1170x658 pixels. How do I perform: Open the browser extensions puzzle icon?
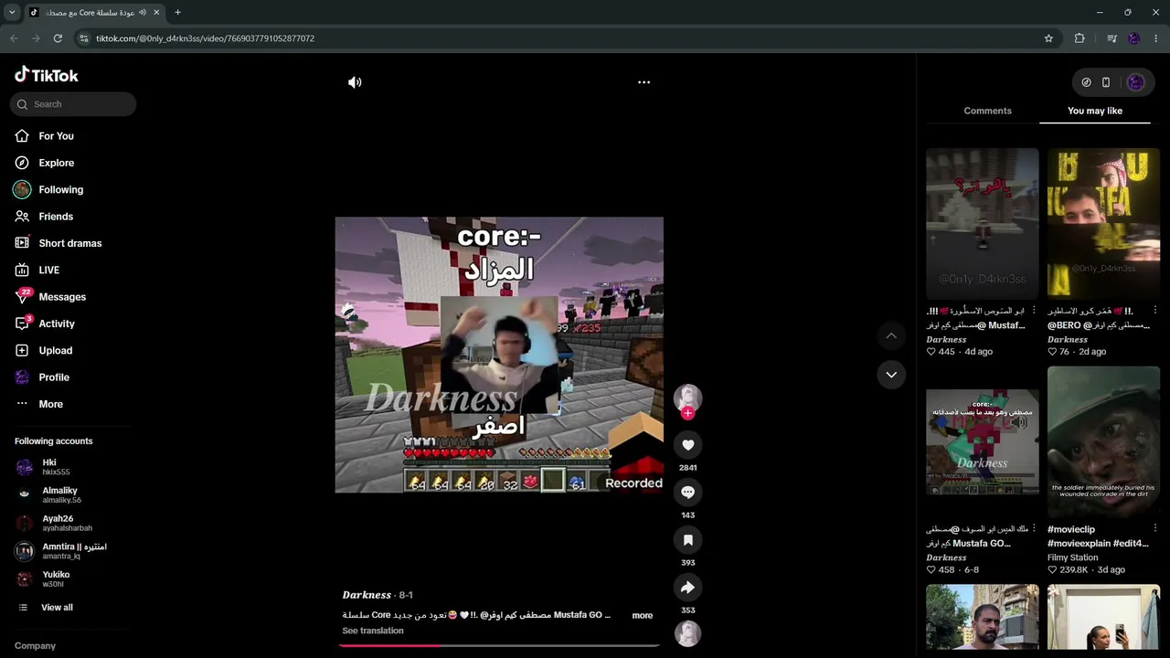pyautogui.click(x=1080, y=38)
